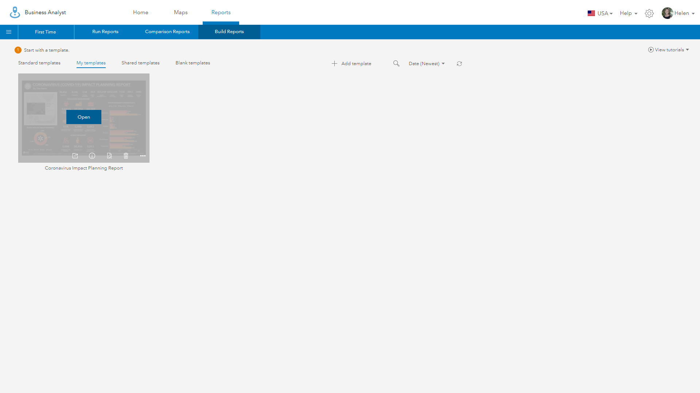Open the hamburger menu in the blue bar

[9, 32]
